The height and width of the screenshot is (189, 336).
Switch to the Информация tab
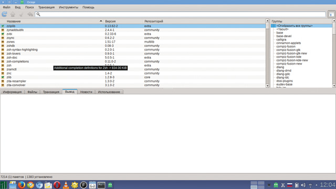(12, 92)
